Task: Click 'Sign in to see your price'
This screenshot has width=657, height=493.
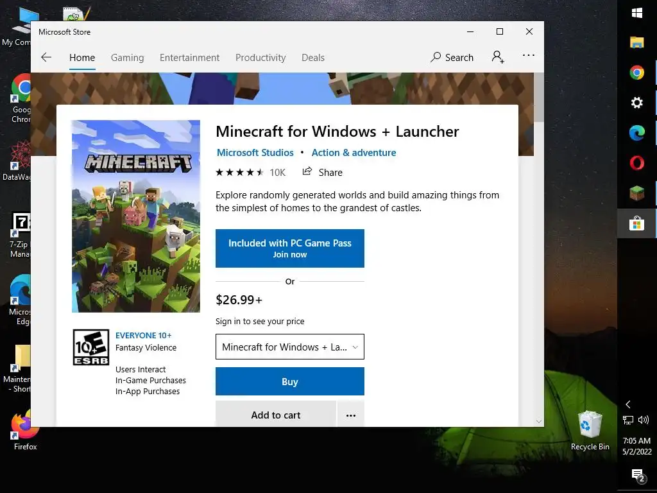Action: click(260, 321)
